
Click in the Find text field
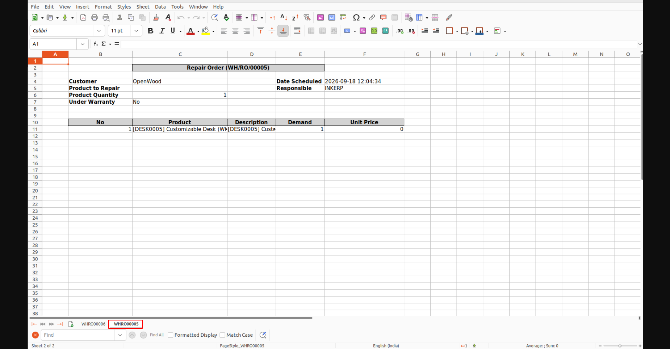pyautogui.click(x=78, y=335)
